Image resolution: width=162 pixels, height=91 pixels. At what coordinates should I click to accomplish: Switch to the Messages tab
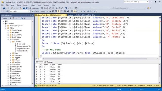point(49,62)
